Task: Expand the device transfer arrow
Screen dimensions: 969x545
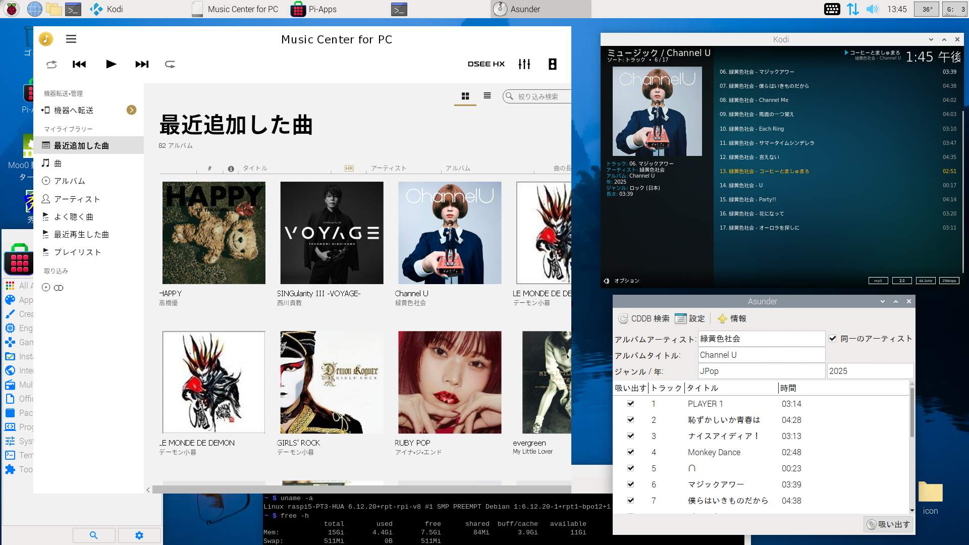Action: [131, 110]
